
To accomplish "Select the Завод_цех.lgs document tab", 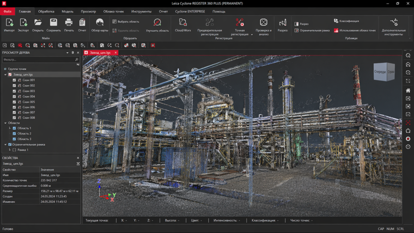I will point(100,52).
